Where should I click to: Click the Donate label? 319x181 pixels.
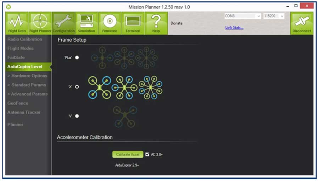(x=177, y=23)
